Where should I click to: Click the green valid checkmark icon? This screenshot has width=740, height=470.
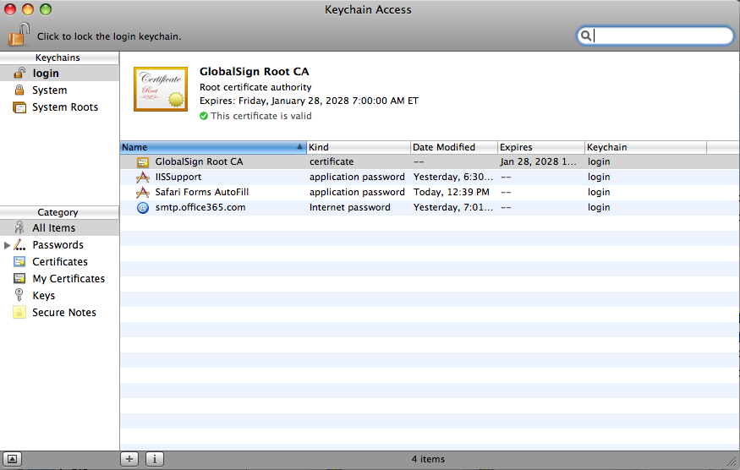tap(204, 116)
